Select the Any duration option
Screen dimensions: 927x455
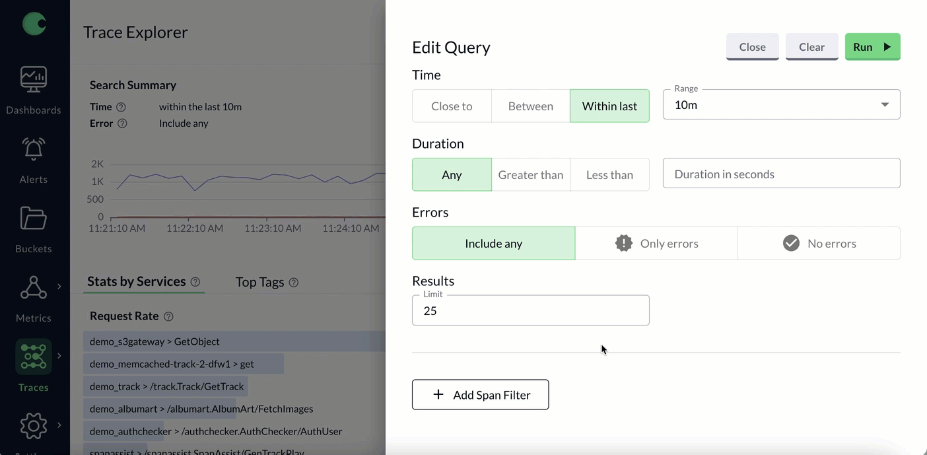coord(452,174)
